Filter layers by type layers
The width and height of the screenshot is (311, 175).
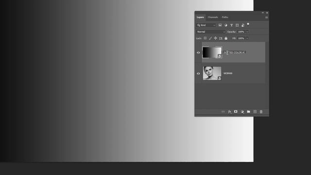231,25
